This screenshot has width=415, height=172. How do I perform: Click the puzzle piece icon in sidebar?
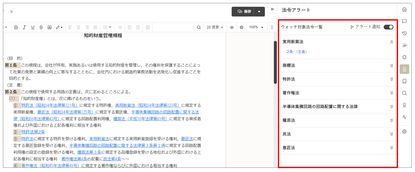pos(404,57)
